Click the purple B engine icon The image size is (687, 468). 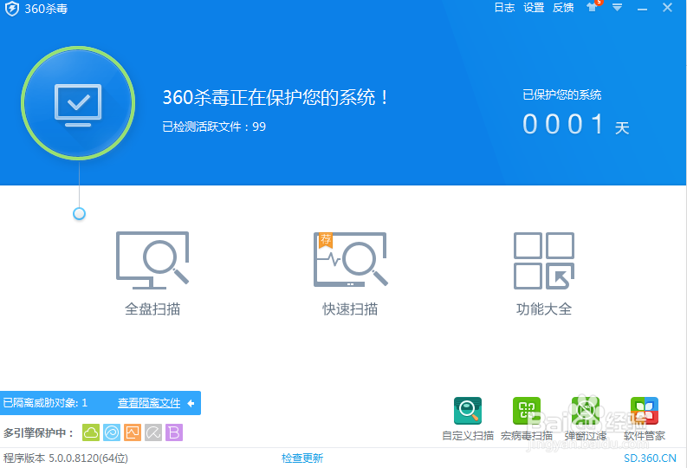tap(174, 432)
